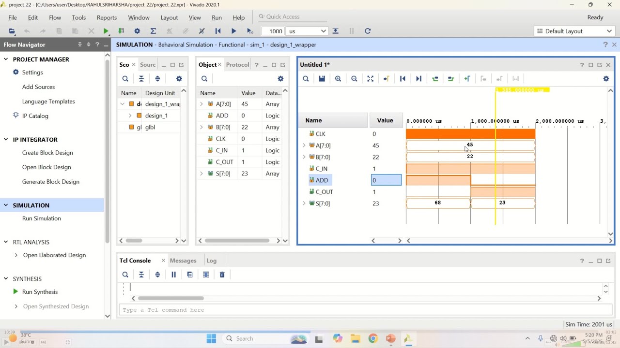Open Language Templates

pos(48,101)
